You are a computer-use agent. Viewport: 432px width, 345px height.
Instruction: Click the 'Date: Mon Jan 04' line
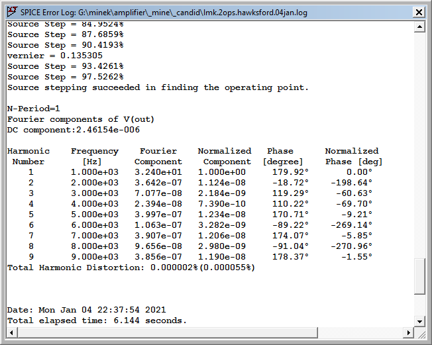(x=87, y=310)
